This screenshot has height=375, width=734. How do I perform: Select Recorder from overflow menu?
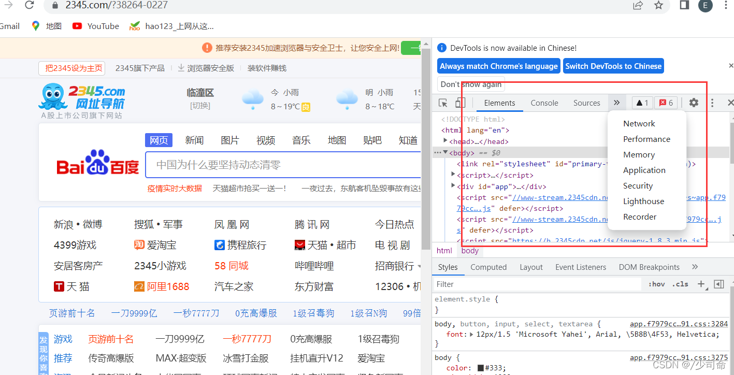tap(640, 217)
